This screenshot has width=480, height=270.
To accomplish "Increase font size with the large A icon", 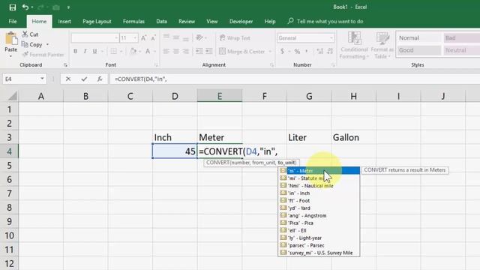I will tap(143, 38).
